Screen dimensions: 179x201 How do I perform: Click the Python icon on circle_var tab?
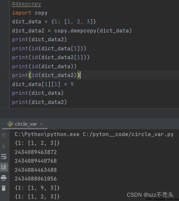coord(10,124)
